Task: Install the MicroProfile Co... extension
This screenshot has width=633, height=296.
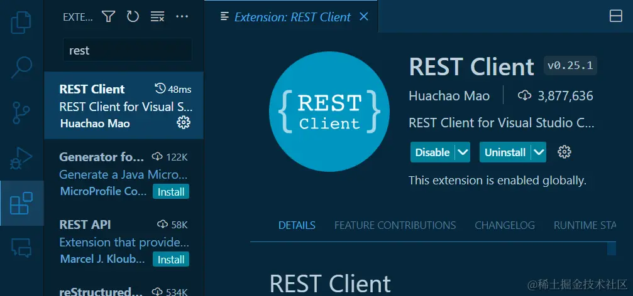Action: [x=171, y=192]
